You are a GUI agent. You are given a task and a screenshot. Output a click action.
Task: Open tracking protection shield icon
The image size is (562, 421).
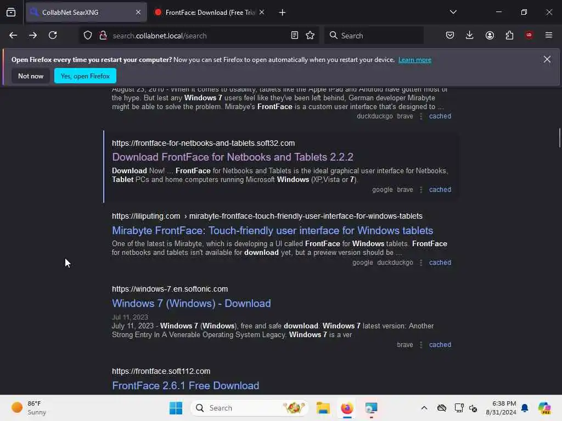88,36
